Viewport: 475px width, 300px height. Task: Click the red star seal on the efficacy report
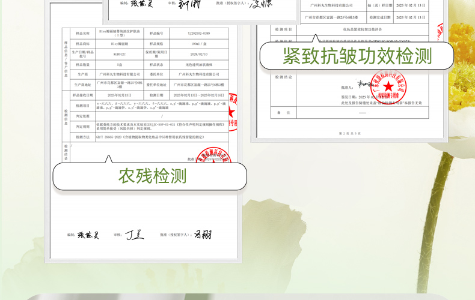388,87
